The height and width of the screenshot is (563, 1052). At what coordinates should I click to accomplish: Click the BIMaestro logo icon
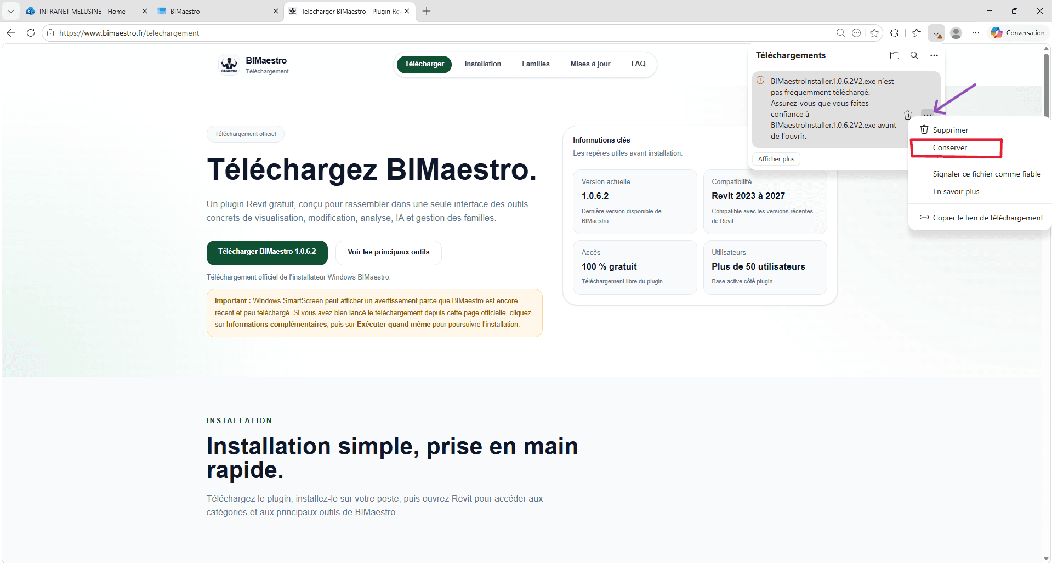229,64
